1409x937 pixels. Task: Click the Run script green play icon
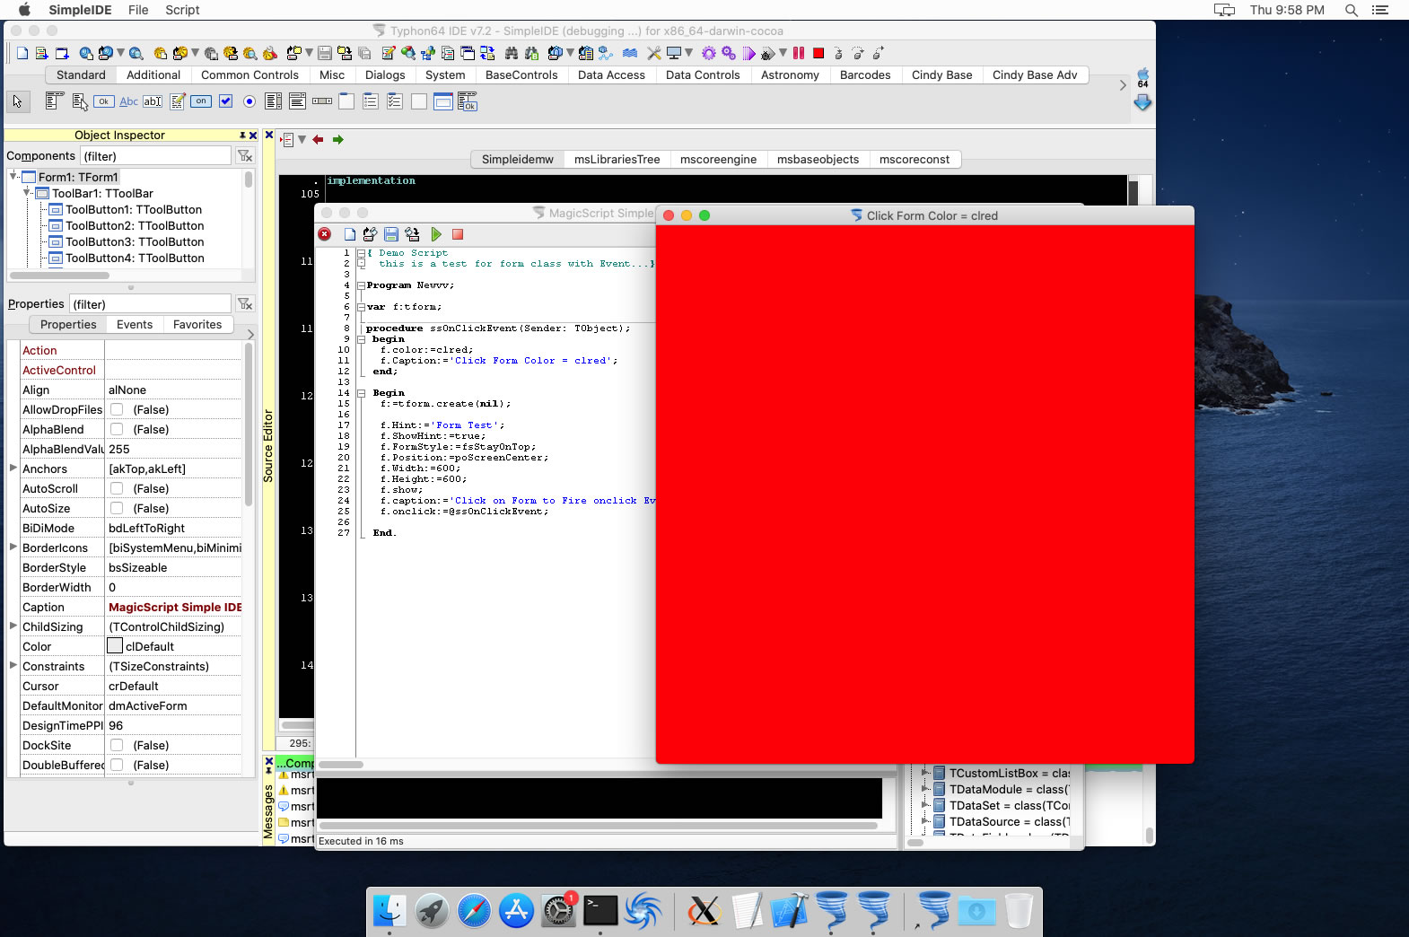tap(436, 234)
